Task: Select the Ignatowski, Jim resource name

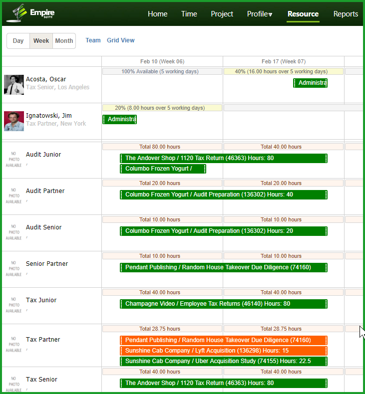Action: click(49, 116)
